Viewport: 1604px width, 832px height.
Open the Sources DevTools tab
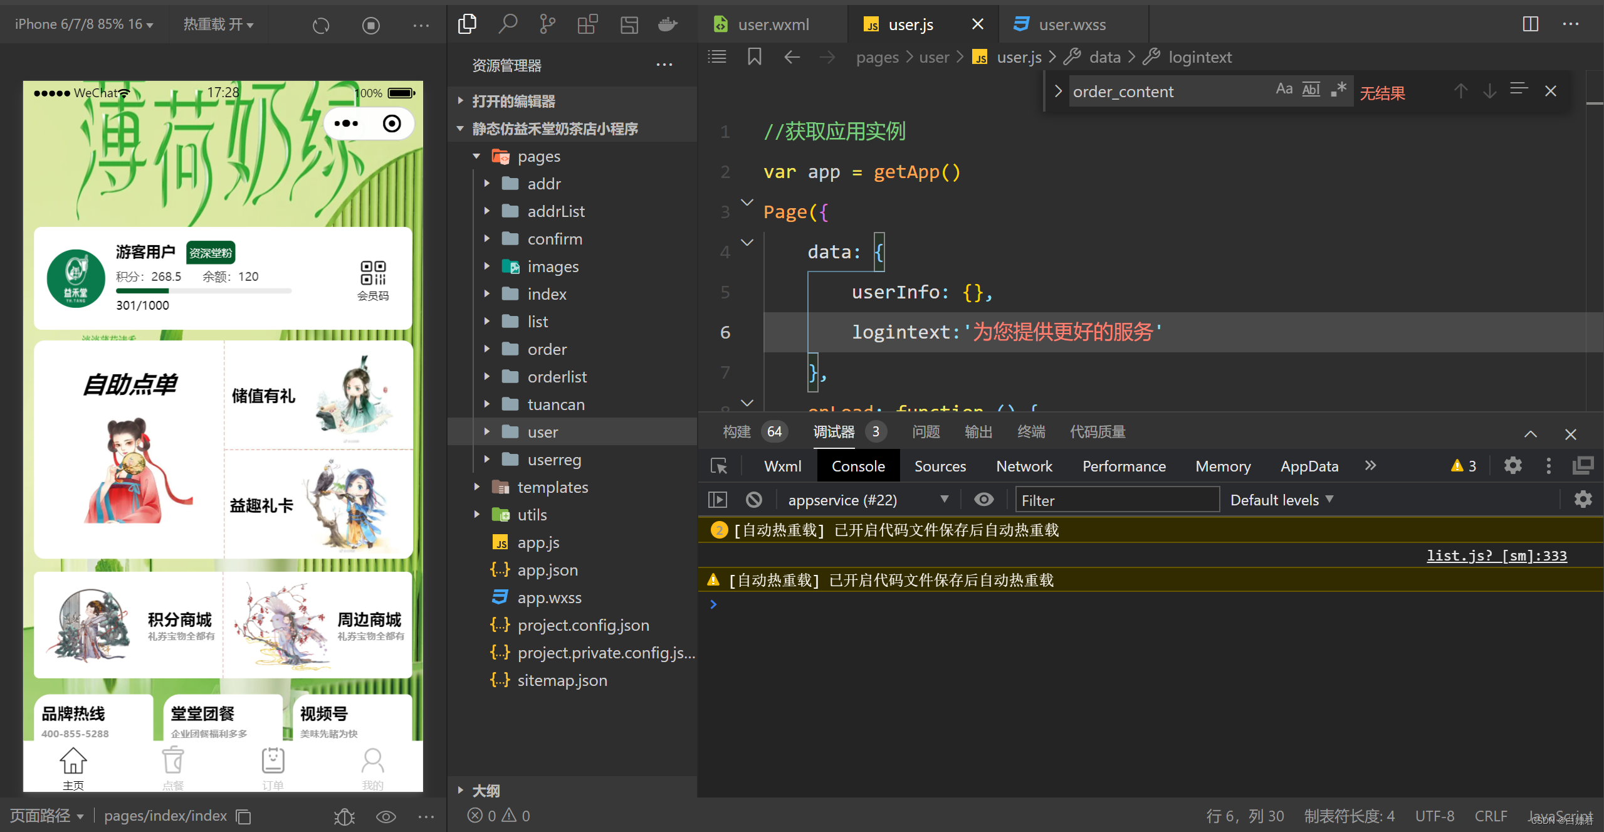click(x=940, y=466)
